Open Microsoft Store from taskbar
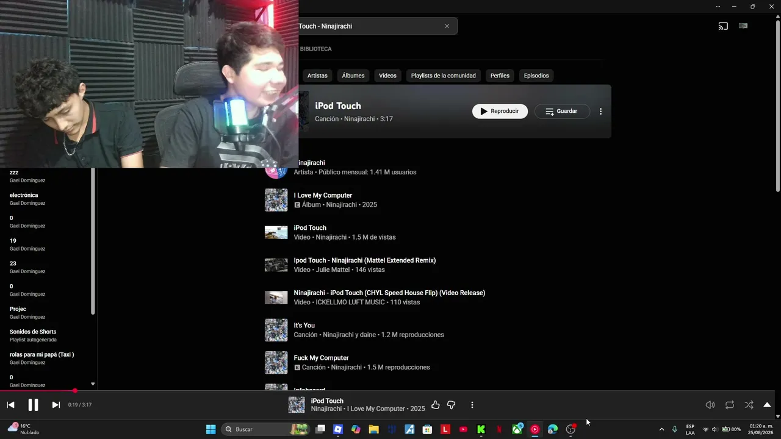This screenshot has height=439, width=781. tap(427, 429)
